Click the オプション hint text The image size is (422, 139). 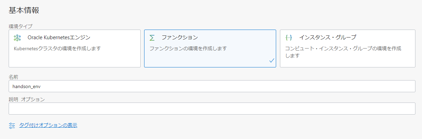[x=33, y=99]
